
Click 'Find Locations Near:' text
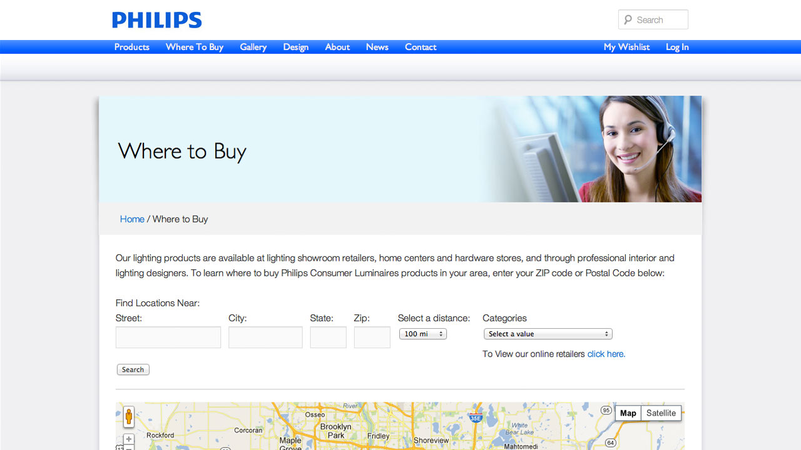158,303
